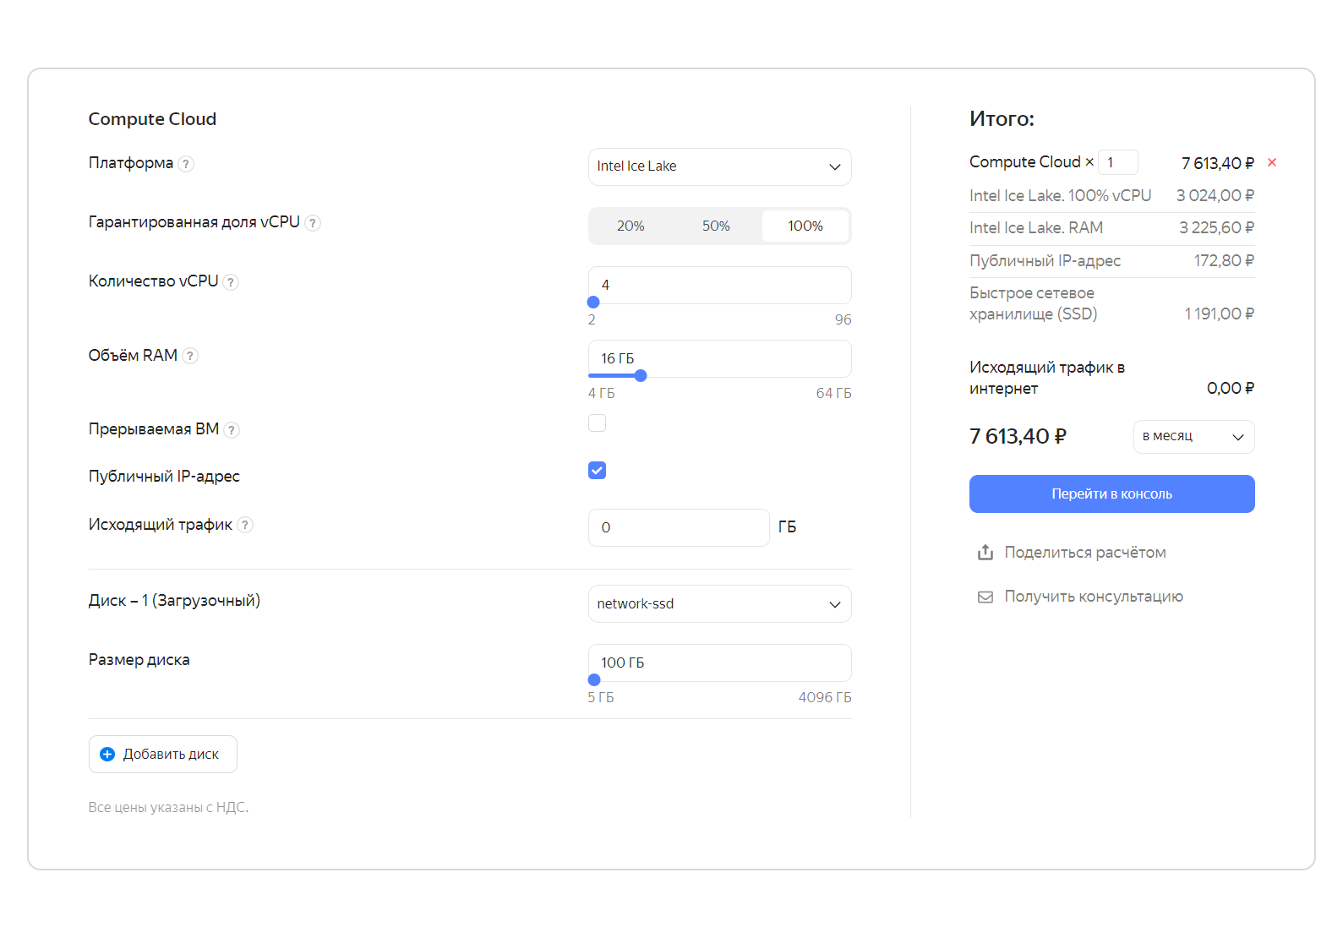Click the total 7 613,40 ₽ per month

pos(1018,437)
